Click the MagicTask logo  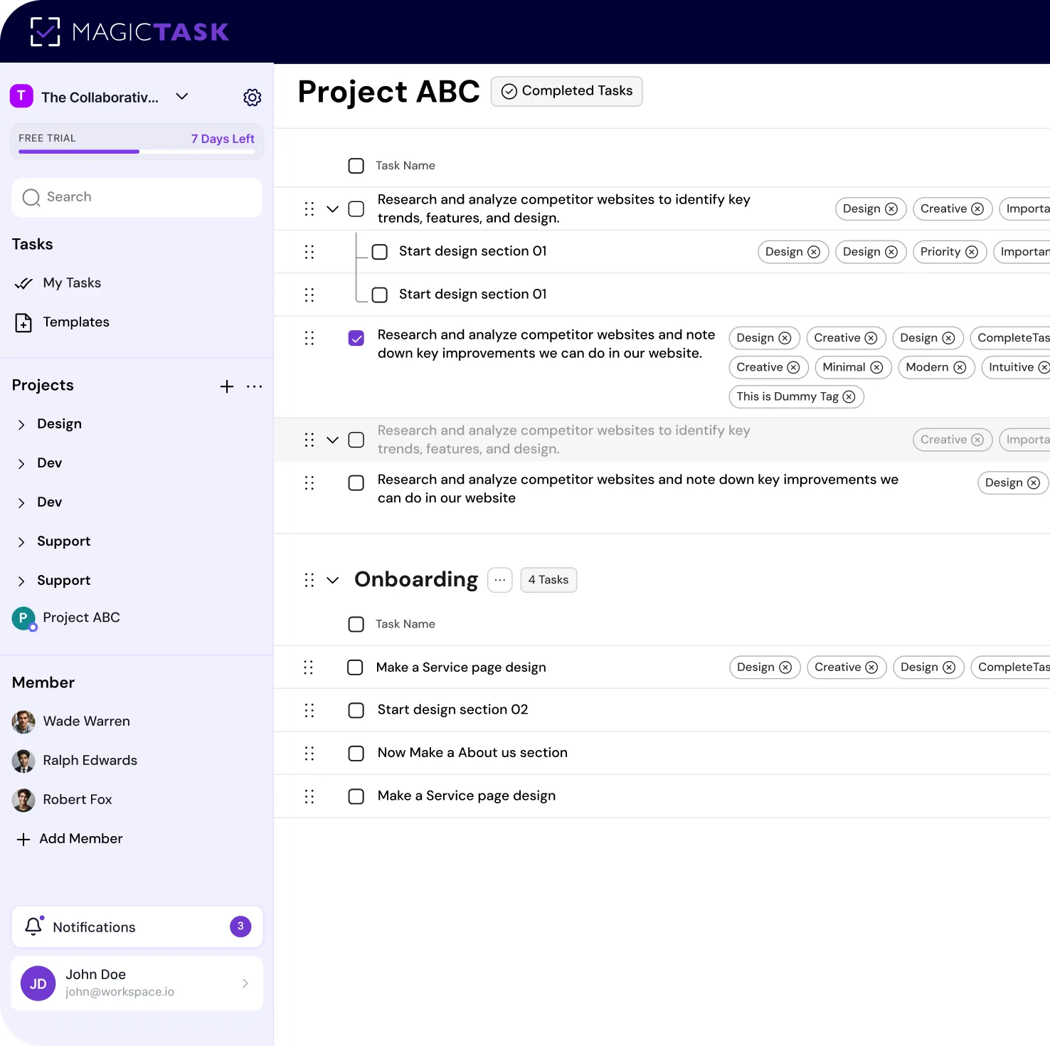129,32
